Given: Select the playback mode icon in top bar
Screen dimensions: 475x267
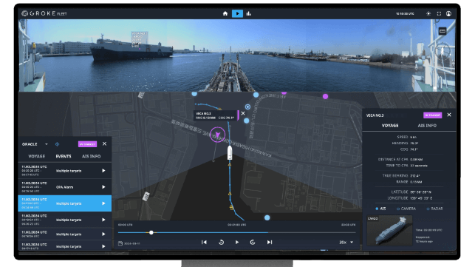Looking at the screenshot, I should tap(237, 13).
